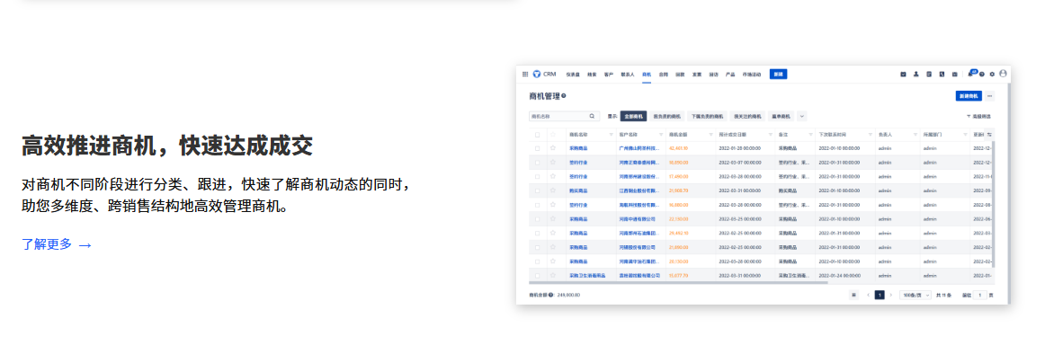Click the funnel icon of 高级筛选
Viewport: 1045px width, 345px height.
click(x=969, y=116)
